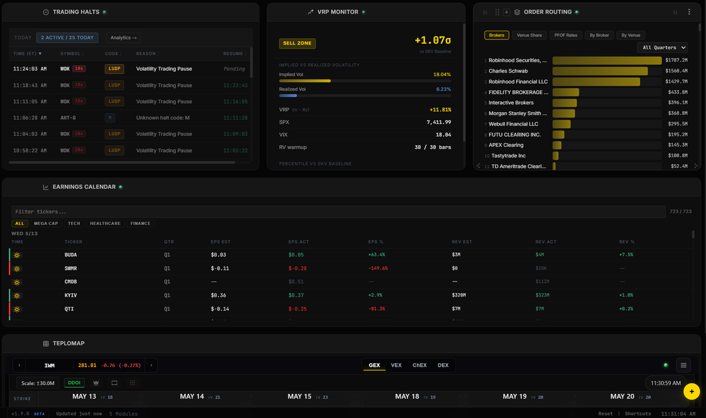
Task: Switch to the By Broker tab
Action: coord(599,35)
